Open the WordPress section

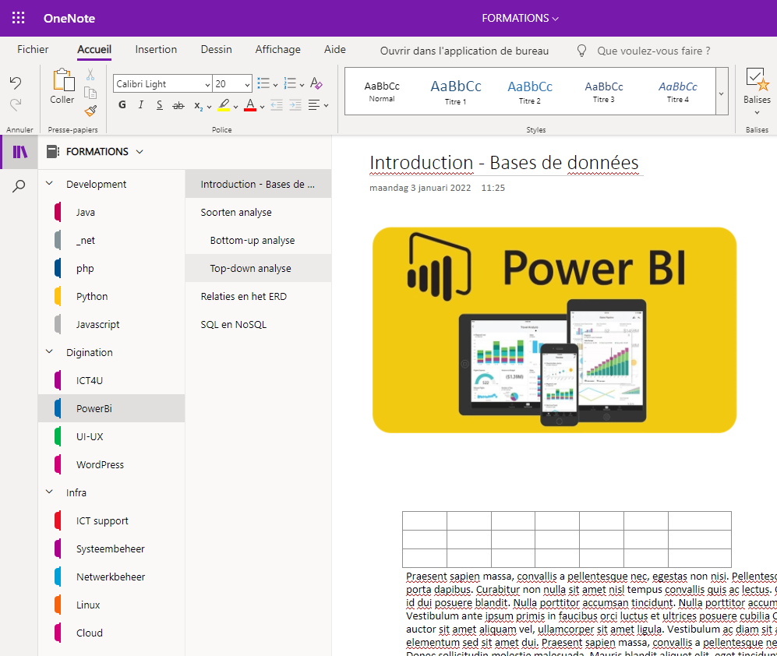111,464
